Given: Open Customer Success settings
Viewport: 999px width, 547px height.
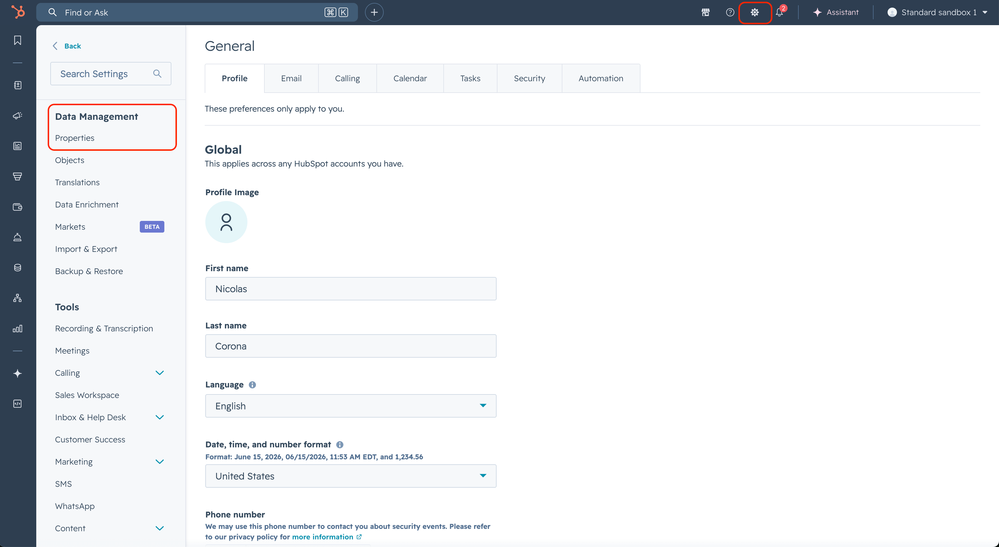Looking at the screenshot, I should 90,439.
